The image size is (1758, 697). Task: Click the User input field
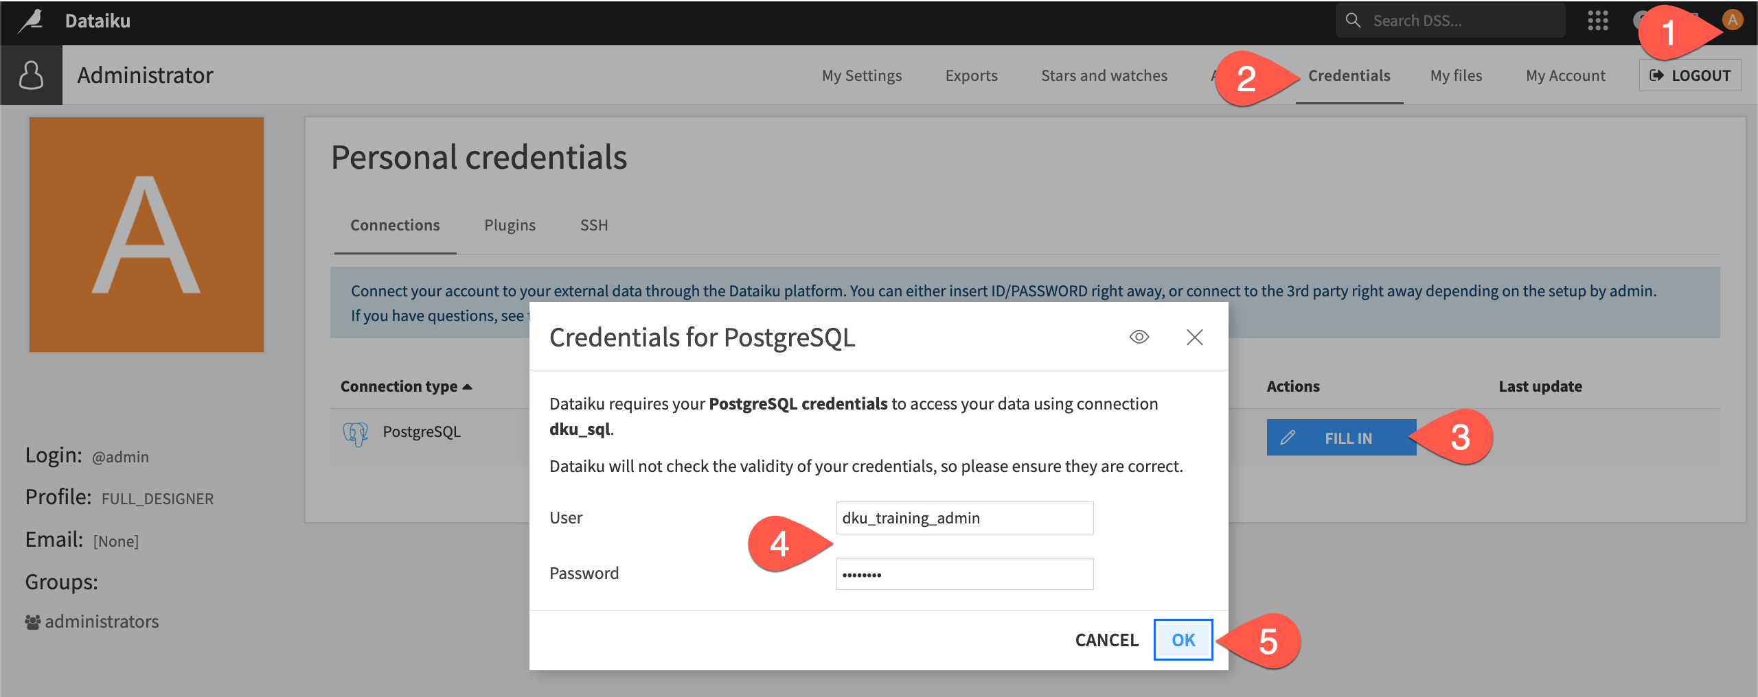pyautogui.click(x=964, y=518)
